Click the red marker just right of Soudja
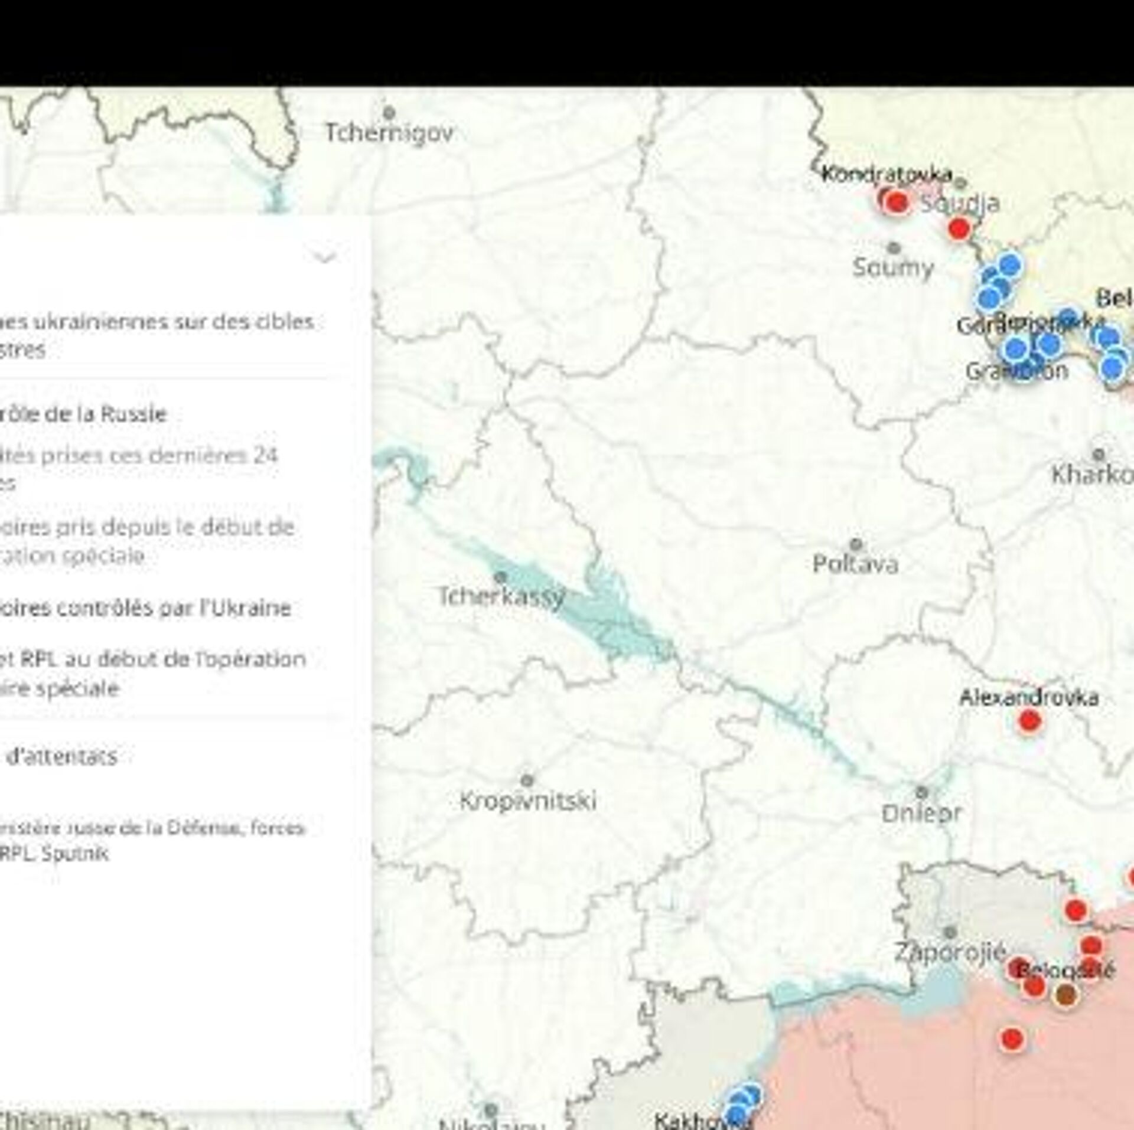This screenshot has height=1130, width=1134. (959, 228)
